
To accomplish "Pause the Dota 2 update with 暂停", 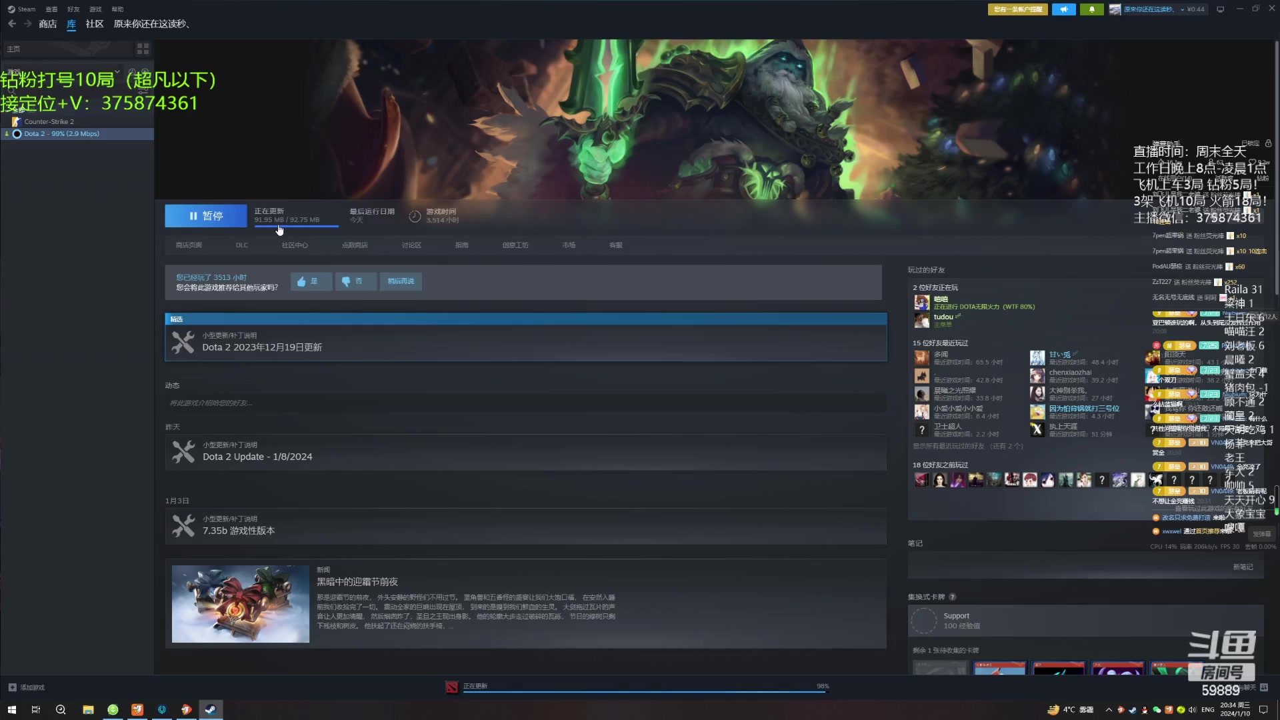I will coord(206,216).
